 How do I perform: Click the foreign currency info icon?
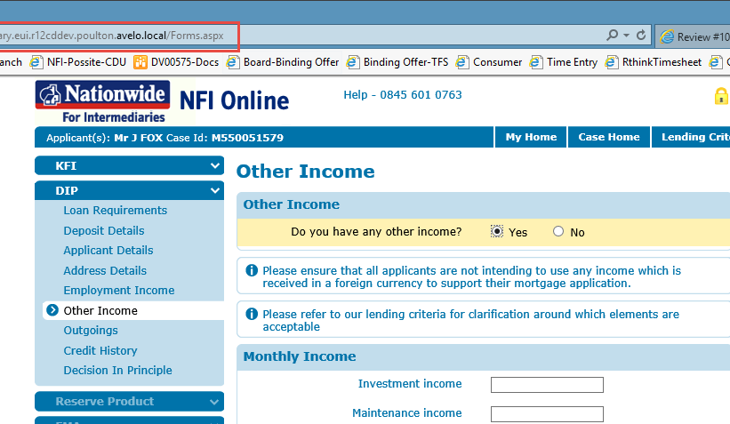[252, 271]
